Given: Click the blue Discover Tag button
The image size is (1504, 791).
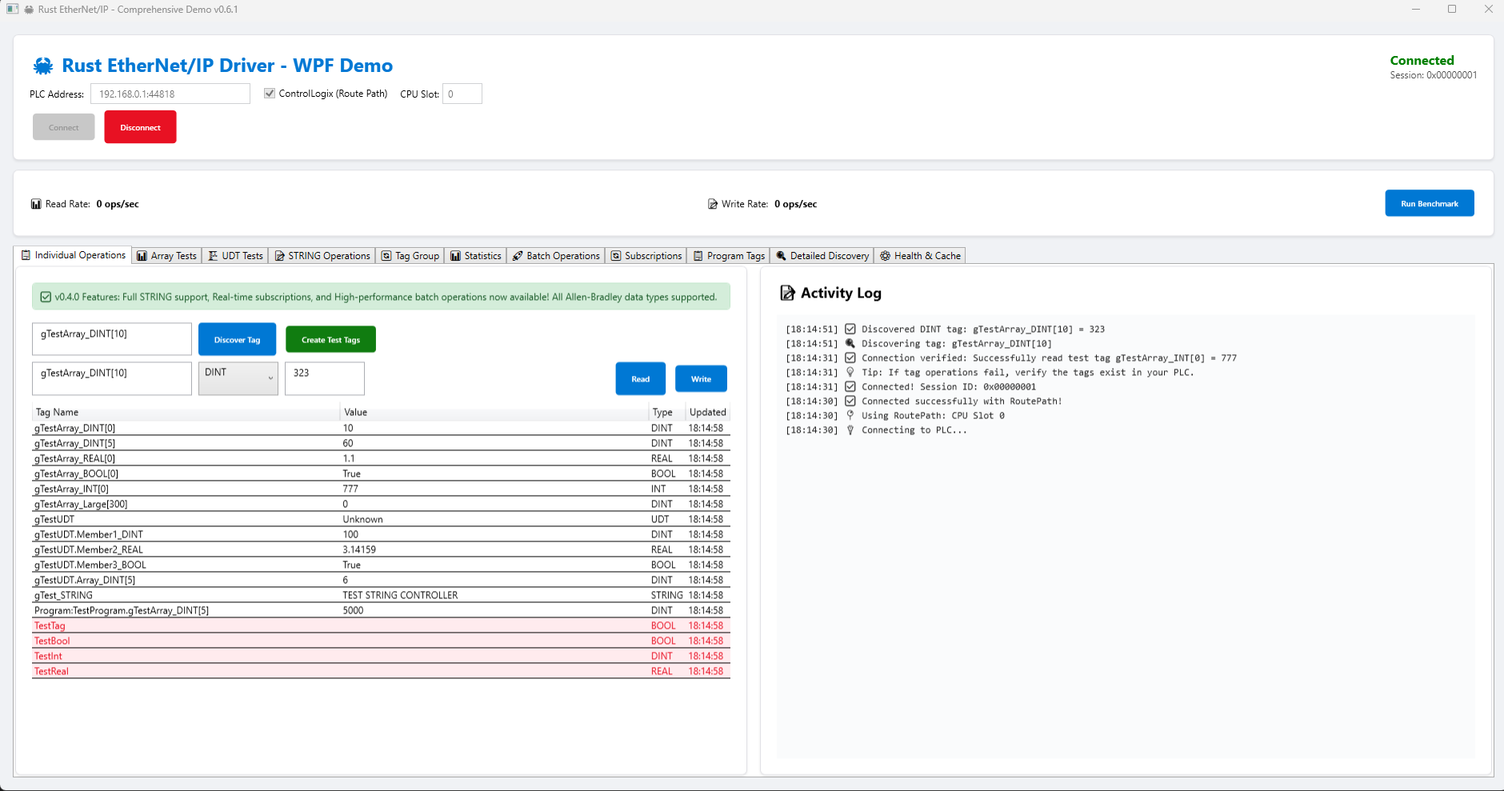Looking at the screenshot, I should point(237,340).
